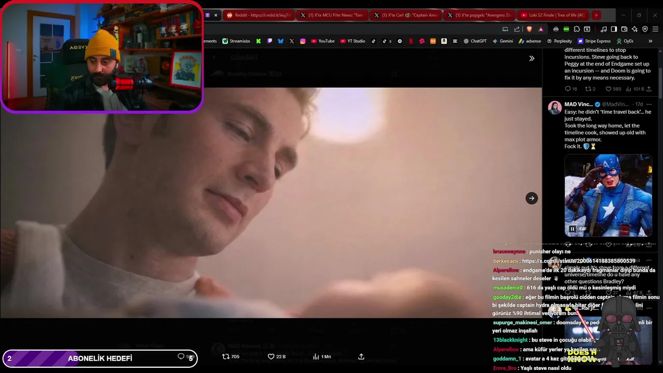The width and height of the screenshot is (663, 373).
Task: Open the Streamlabs bookmark
Action: click(236, 41)
